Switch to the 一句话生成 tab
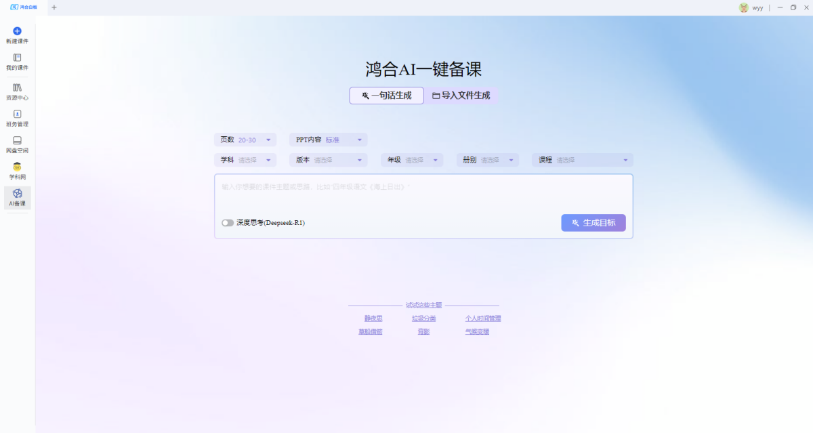 click(x=386, y=96)
